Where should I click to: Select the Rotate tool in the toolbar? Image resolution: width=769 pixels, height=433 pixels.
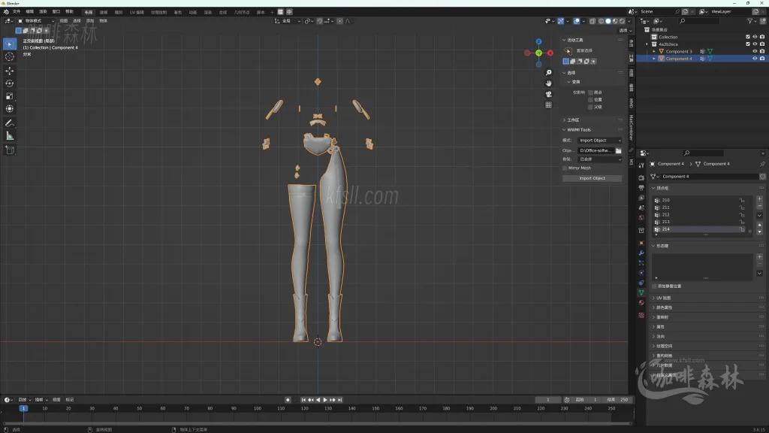tap(9, 84)
